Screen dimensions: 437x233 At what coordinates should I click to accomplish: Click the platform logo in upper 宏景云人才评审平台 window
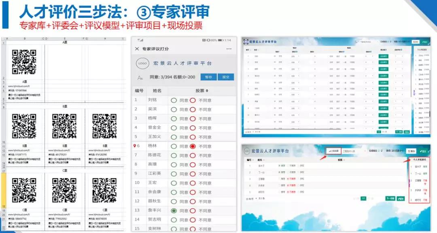(246, 42)
